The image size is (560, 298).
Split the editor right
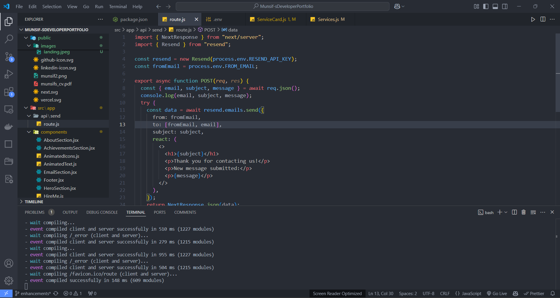click(x=543, y=19)
